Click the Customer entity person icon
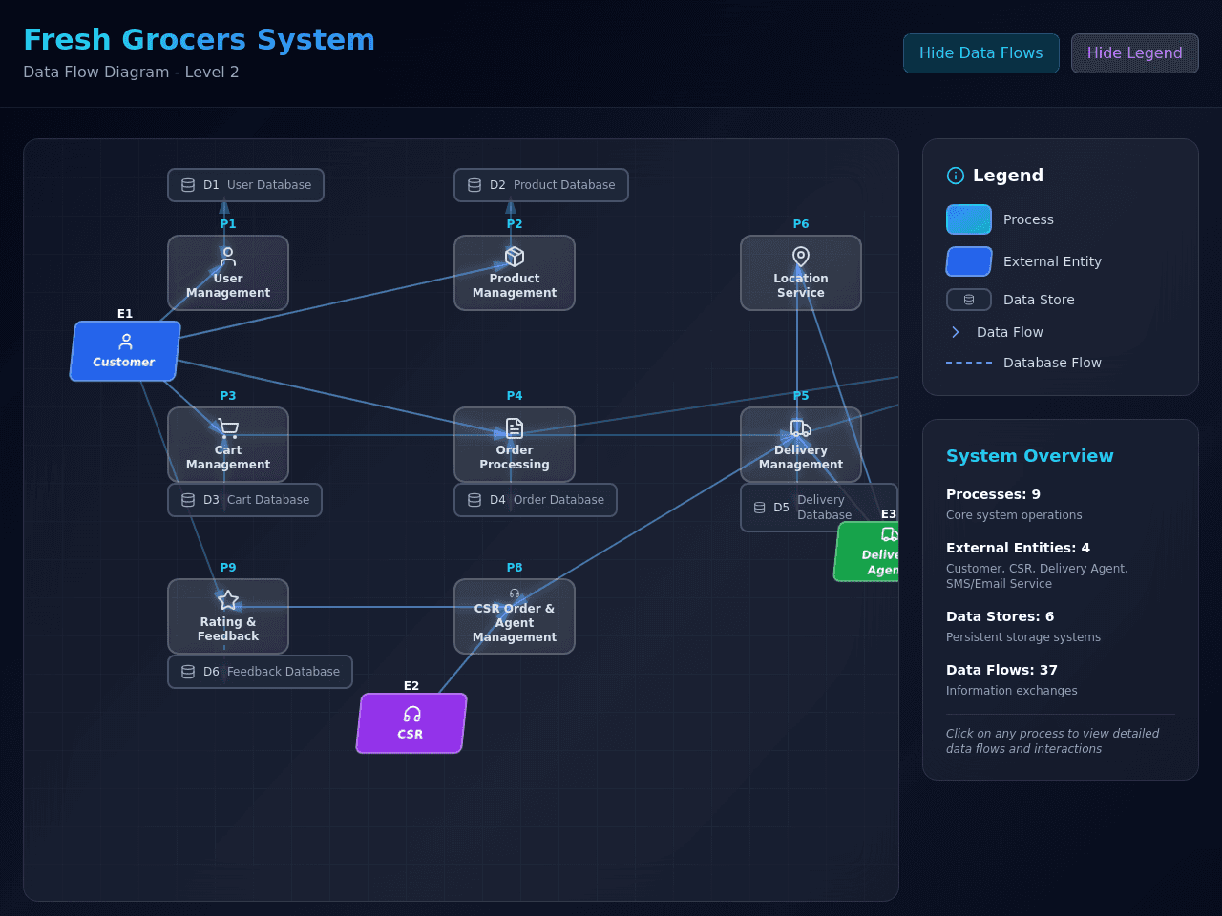 coord(126,342)
